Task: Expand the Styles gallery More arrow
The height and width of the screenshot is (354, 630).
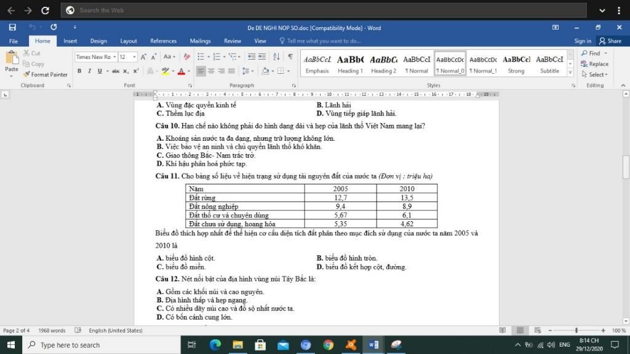Action: (x=570, y=73)
